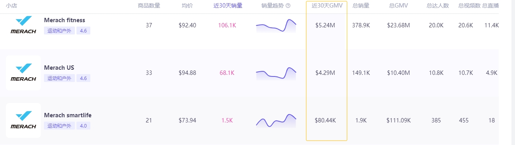515x145 pixels.
Task: Click the Merach fitness shop name
Action: [65, 20]
